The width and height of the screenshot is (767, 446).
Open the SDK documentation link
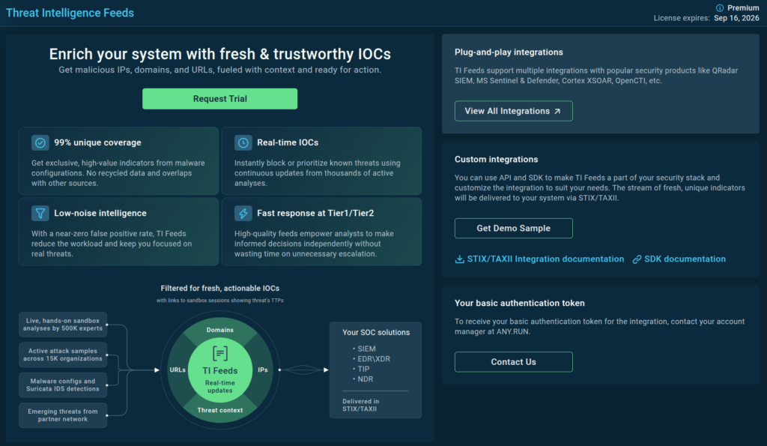685,259
